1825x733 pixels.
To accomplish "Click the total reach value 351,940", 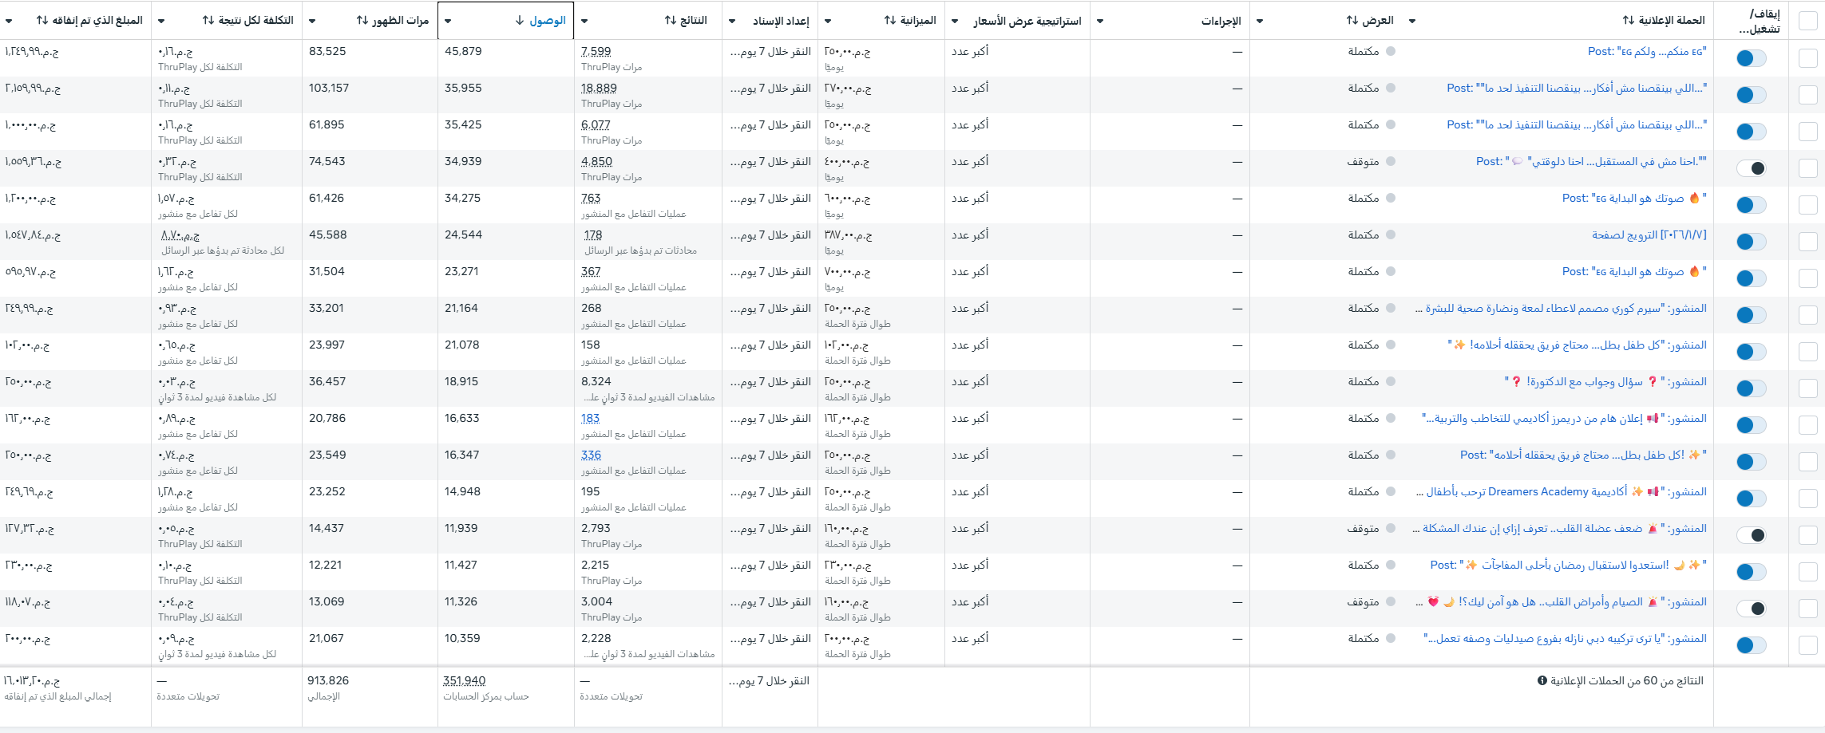I will [x=464, y=680].
